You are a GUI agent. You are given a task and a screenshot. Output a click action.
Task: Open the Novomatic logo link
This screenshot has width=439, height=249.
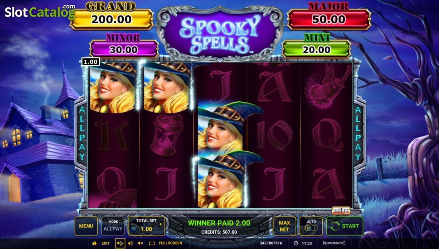click(x=334, y=243)
